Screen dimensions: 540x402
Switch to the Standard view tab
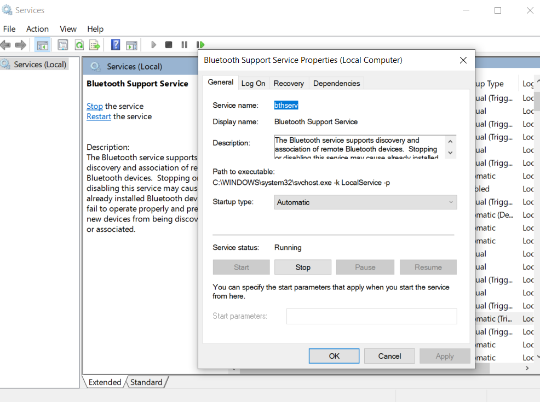(x=146, y=382)
